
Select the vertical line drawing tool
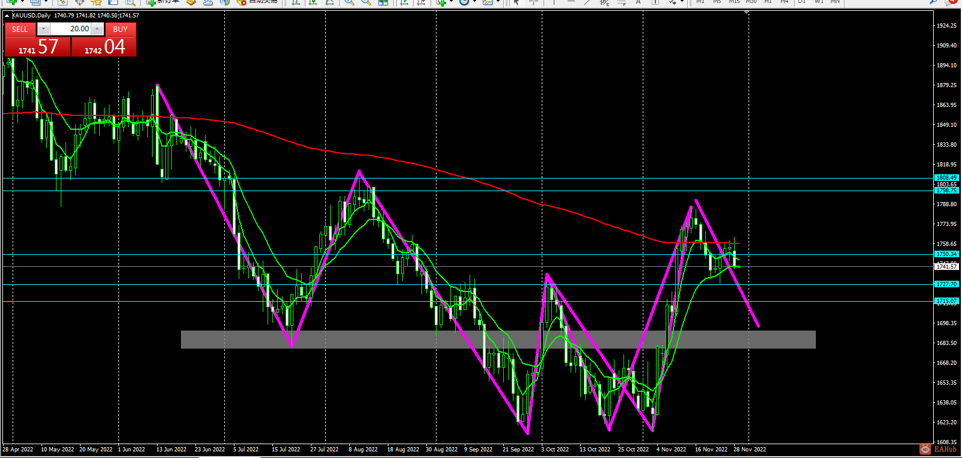click(554, 2)
